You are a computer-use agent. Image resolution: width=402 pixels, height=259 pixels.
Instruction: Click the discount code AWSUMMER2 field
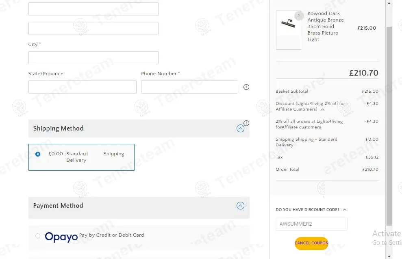click(x=311, y=224)
